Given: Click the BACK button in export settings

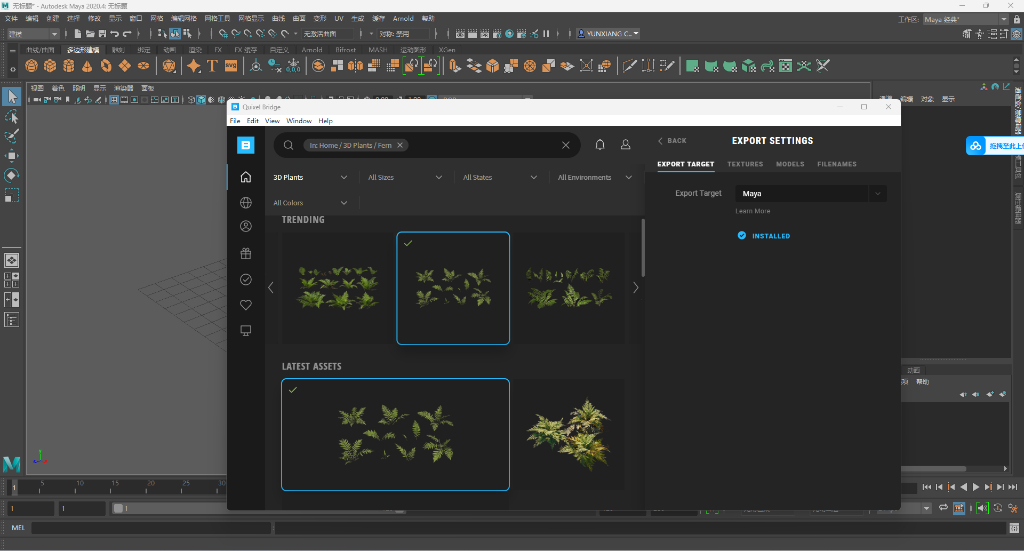Looking at the screenshot, I should 672,141.
